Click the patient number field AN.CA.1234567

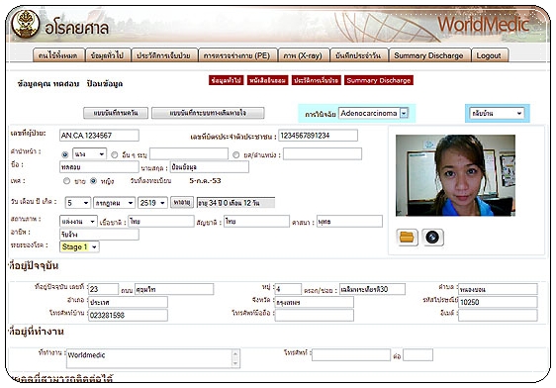click(x=99, y=136)
